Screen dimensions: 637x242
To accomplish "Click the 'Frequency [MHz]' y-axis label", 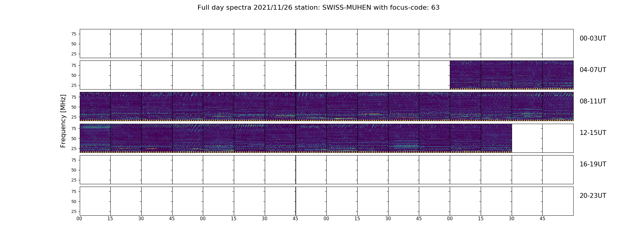I will 63,121.
